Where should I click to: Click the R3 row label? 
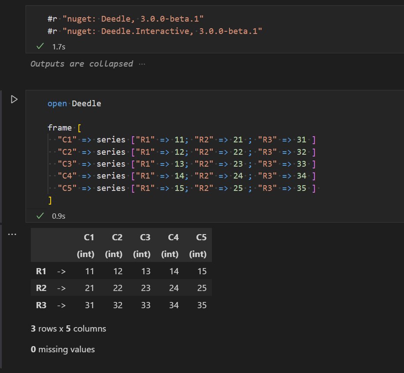(41, 305)
